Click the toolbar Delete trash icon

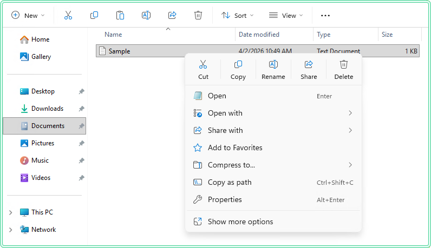[x=198, y=15]
